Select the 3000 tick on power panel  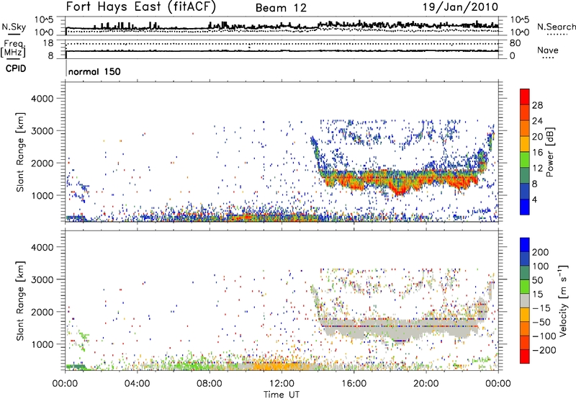coord(42,131)
